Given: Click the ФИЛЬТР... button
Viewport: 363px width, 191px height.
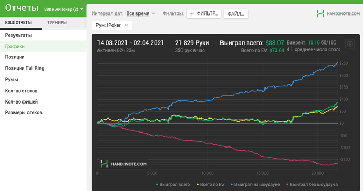Looking at the screenshot, I should [204, 13].
